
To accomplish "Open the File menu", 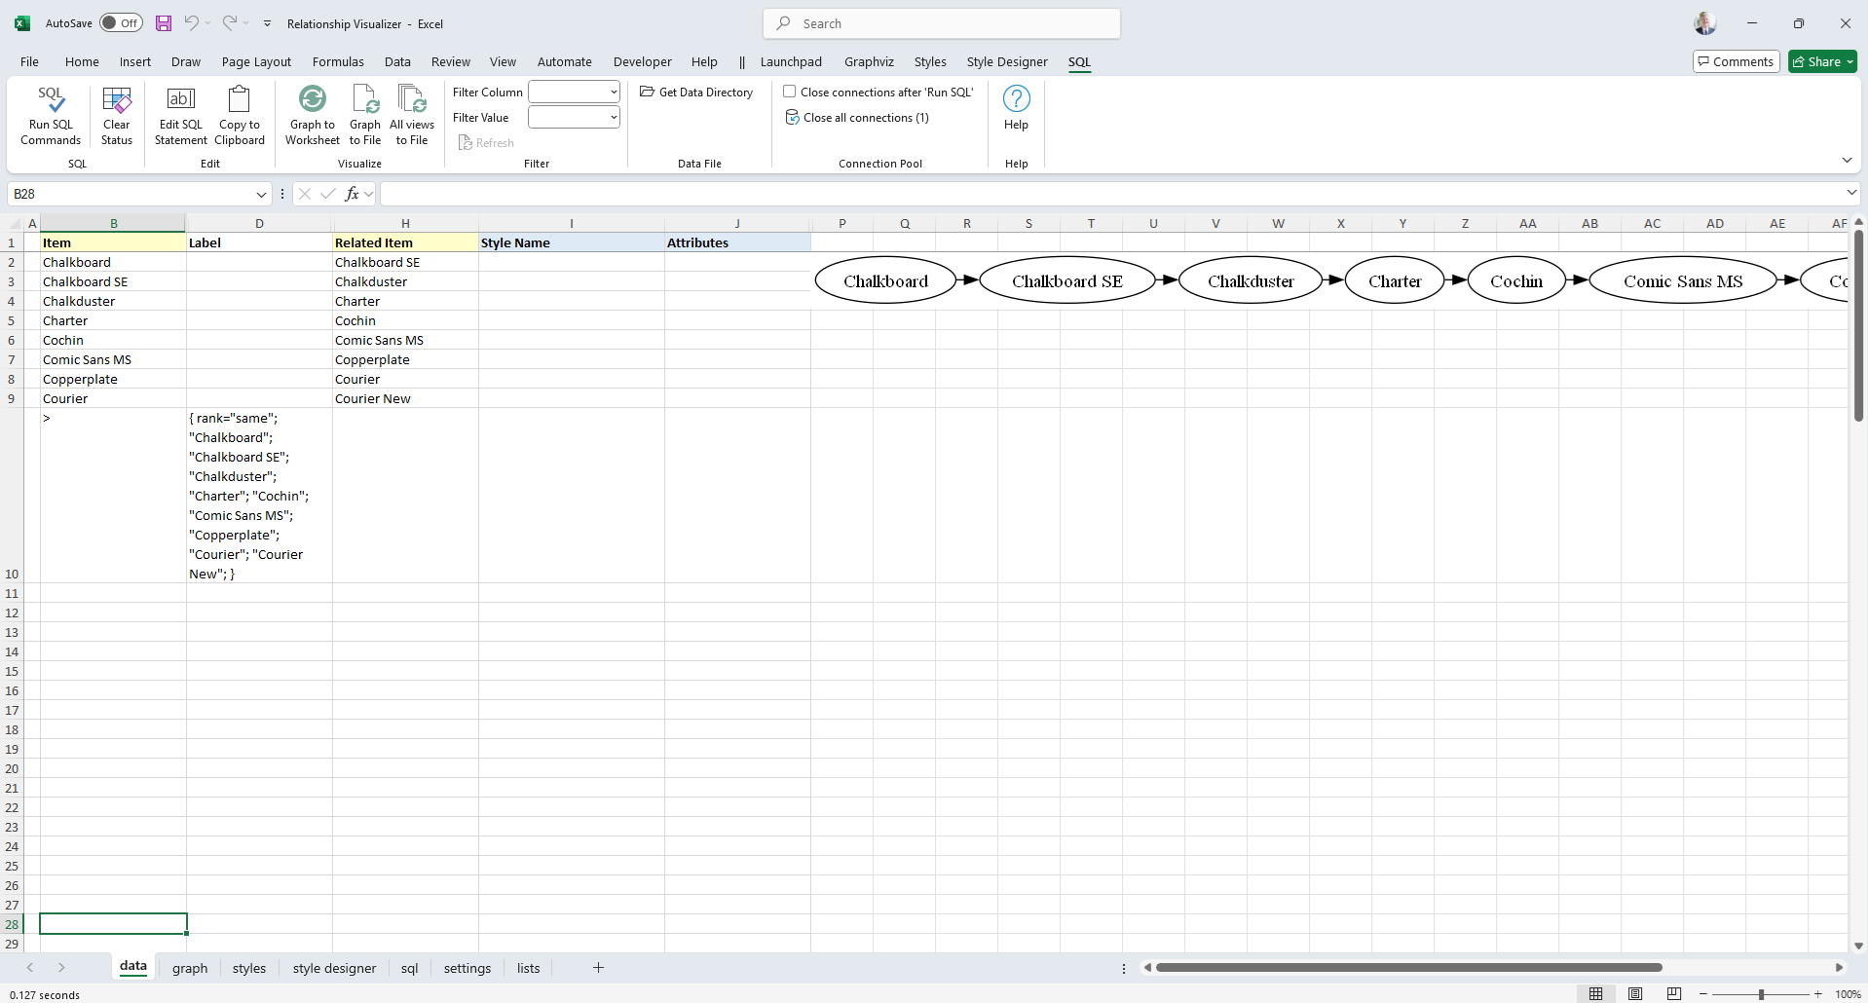I will (x=29, y=62).
